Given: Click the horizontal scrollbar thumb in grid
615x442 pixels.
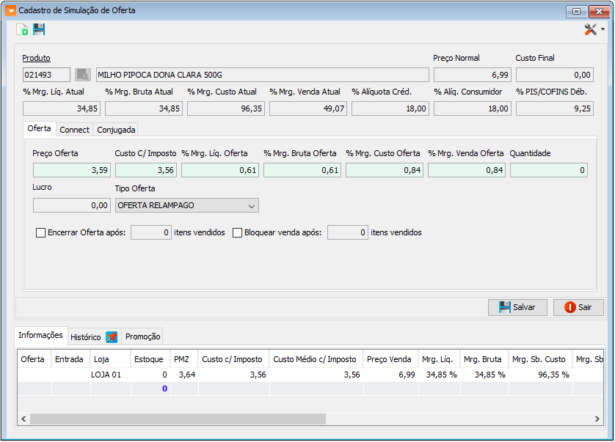Looking at the screenshot, I should pos(178,419).
